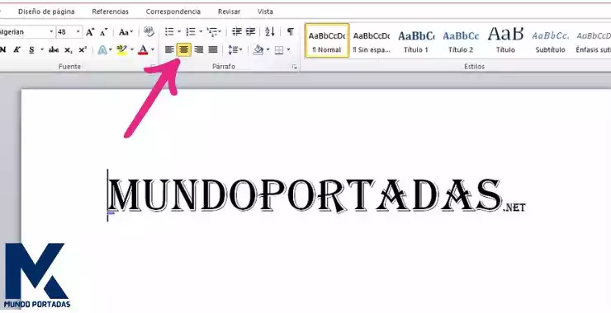This screenshot has width=611, height=313.
Task: Apply the Normal style
Action: click(327, 40)
